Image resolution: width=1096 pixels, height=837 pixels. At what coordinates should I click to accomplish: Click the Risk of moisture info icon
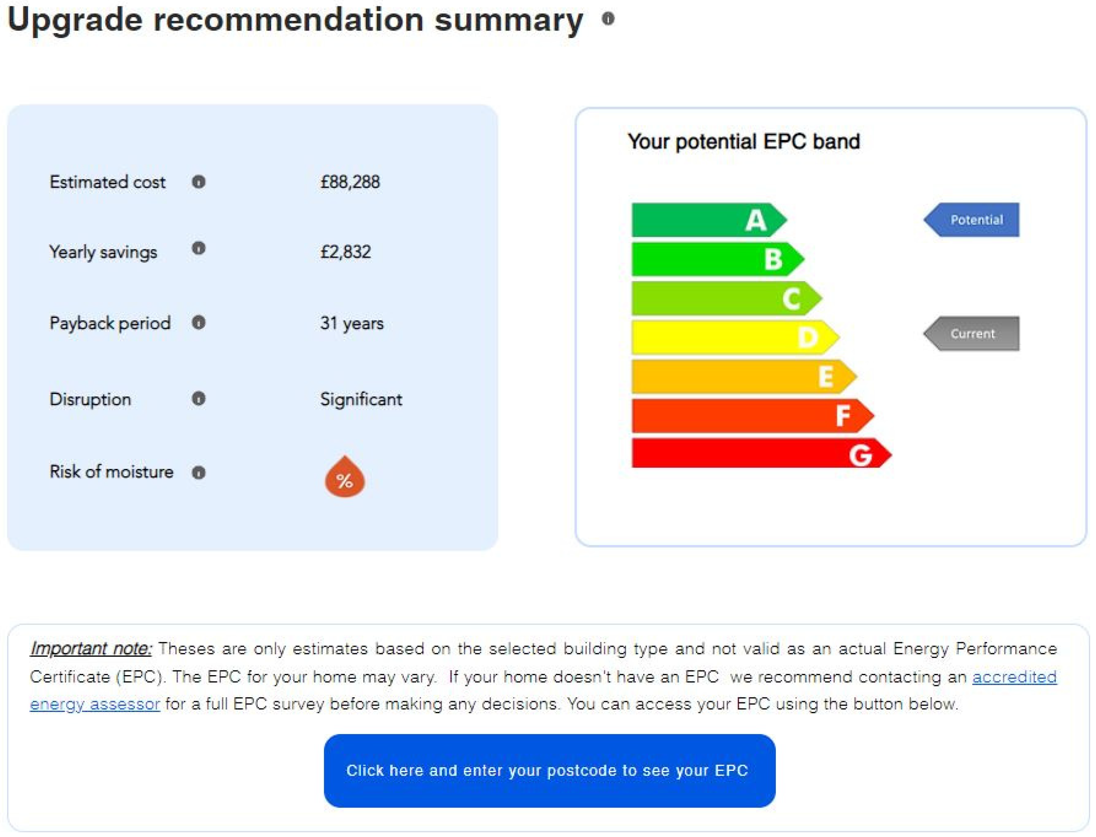click(x=198, y=472)
